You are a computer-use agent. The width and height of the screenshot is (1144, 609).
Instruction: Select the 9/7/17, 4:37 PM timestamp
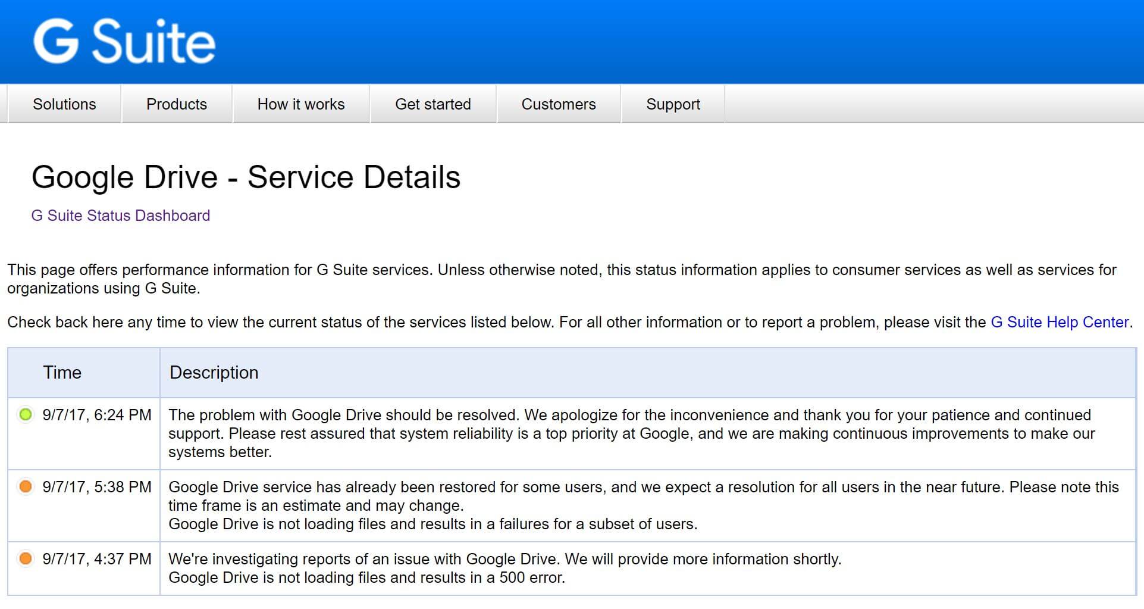pyautogui.click(x=97, y=559)
